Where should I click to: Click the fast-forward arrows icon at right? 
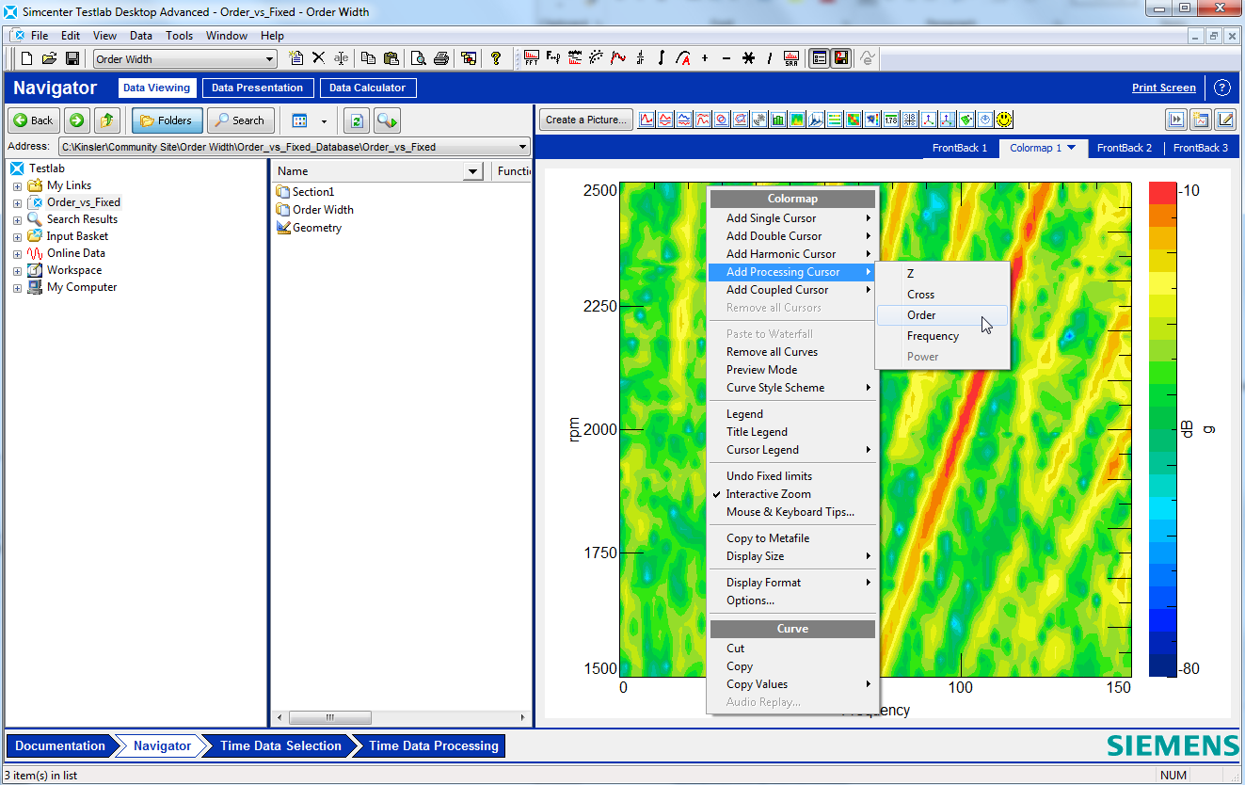[x=1176, y=120]
